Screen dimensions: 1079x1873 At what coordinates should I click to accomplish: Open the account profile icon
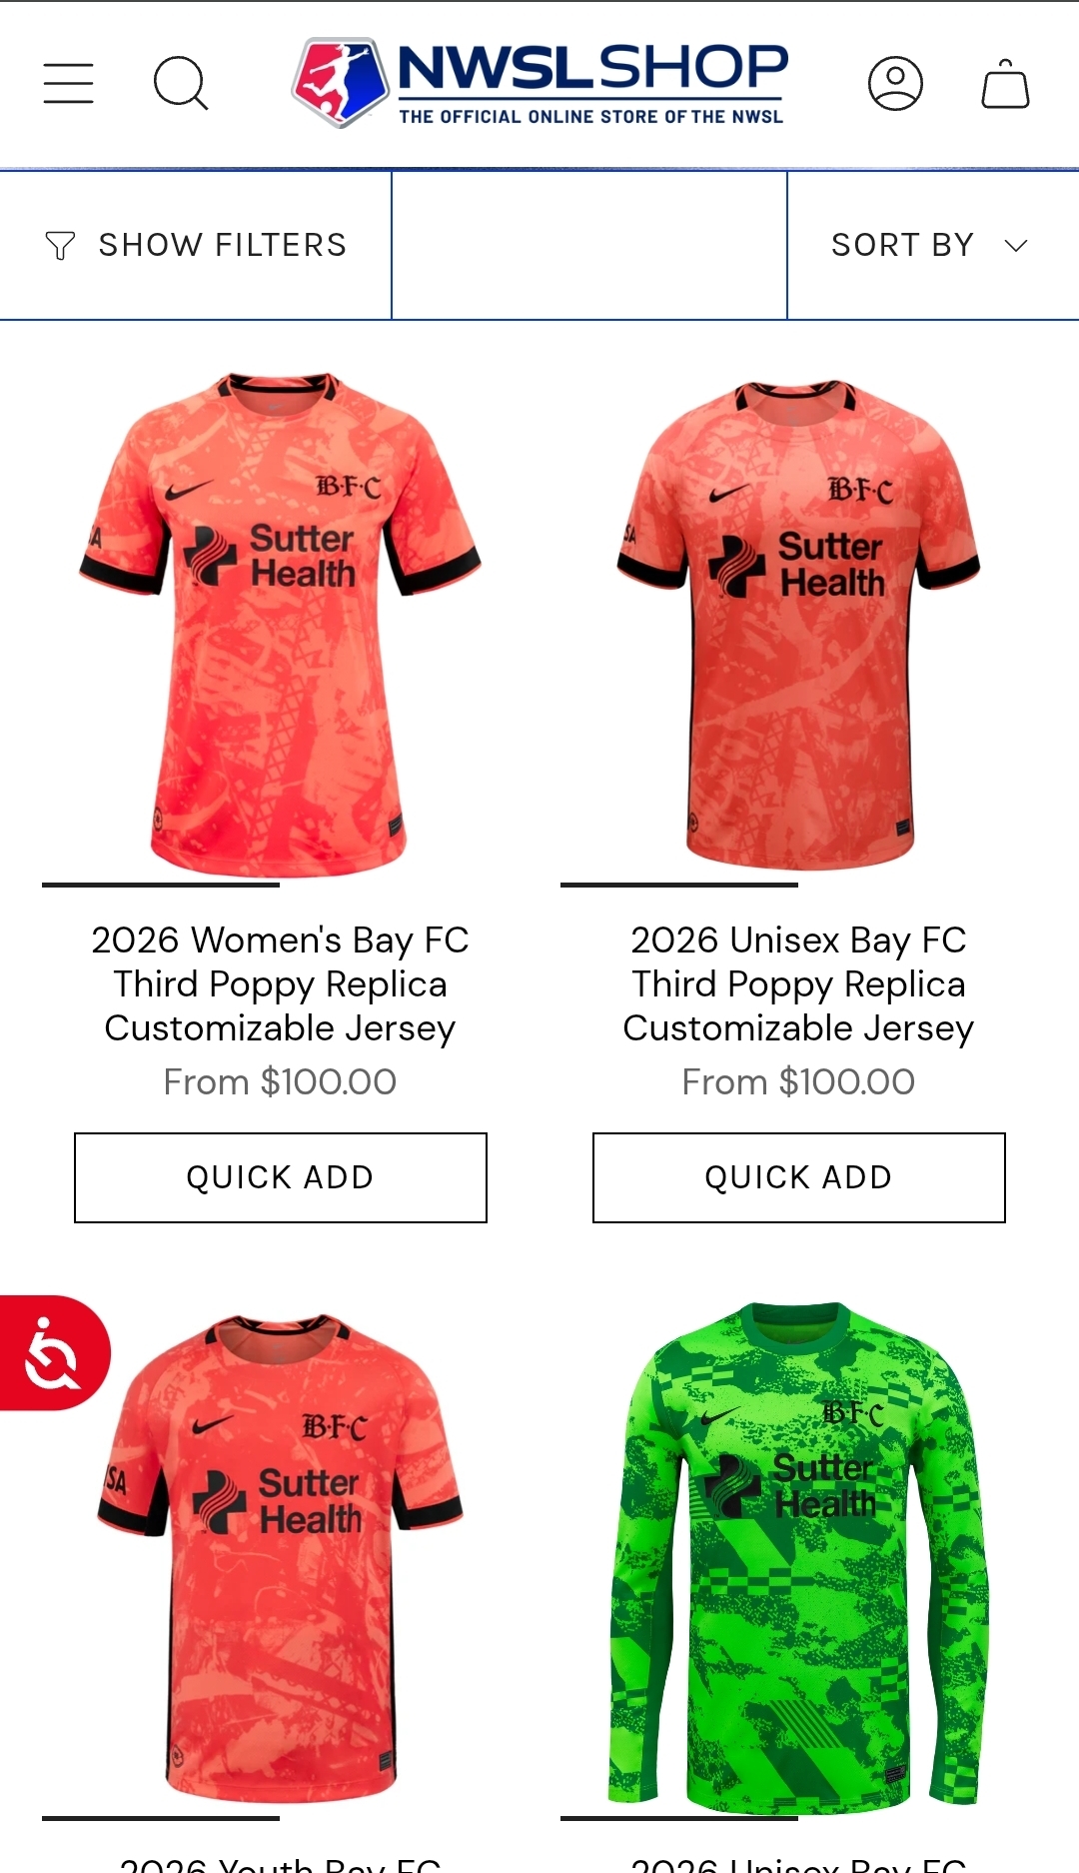pyautogui.click(x=895, y=83)
